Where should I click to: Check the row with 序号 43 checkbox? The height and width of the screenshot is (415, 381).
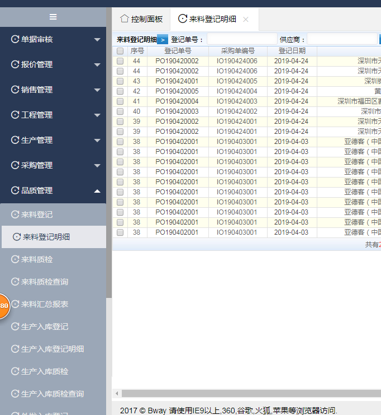tap(120, 81)
